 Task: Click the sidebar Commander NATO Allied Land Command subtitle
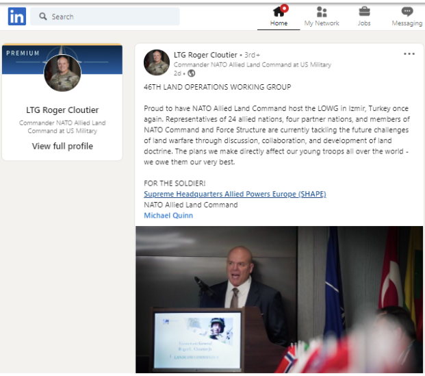(x=62, y=127)
